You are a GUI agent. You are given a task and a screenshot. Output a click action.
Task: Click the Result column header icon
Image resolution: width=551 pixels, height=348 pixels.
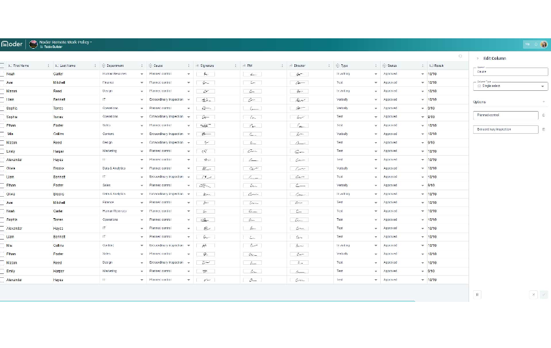431,66
